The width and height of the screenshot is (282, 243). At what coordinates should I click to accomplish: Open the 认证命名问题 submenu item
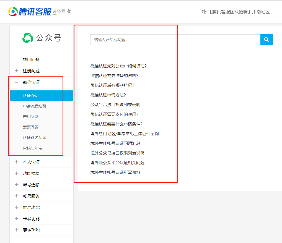[35, 138]
